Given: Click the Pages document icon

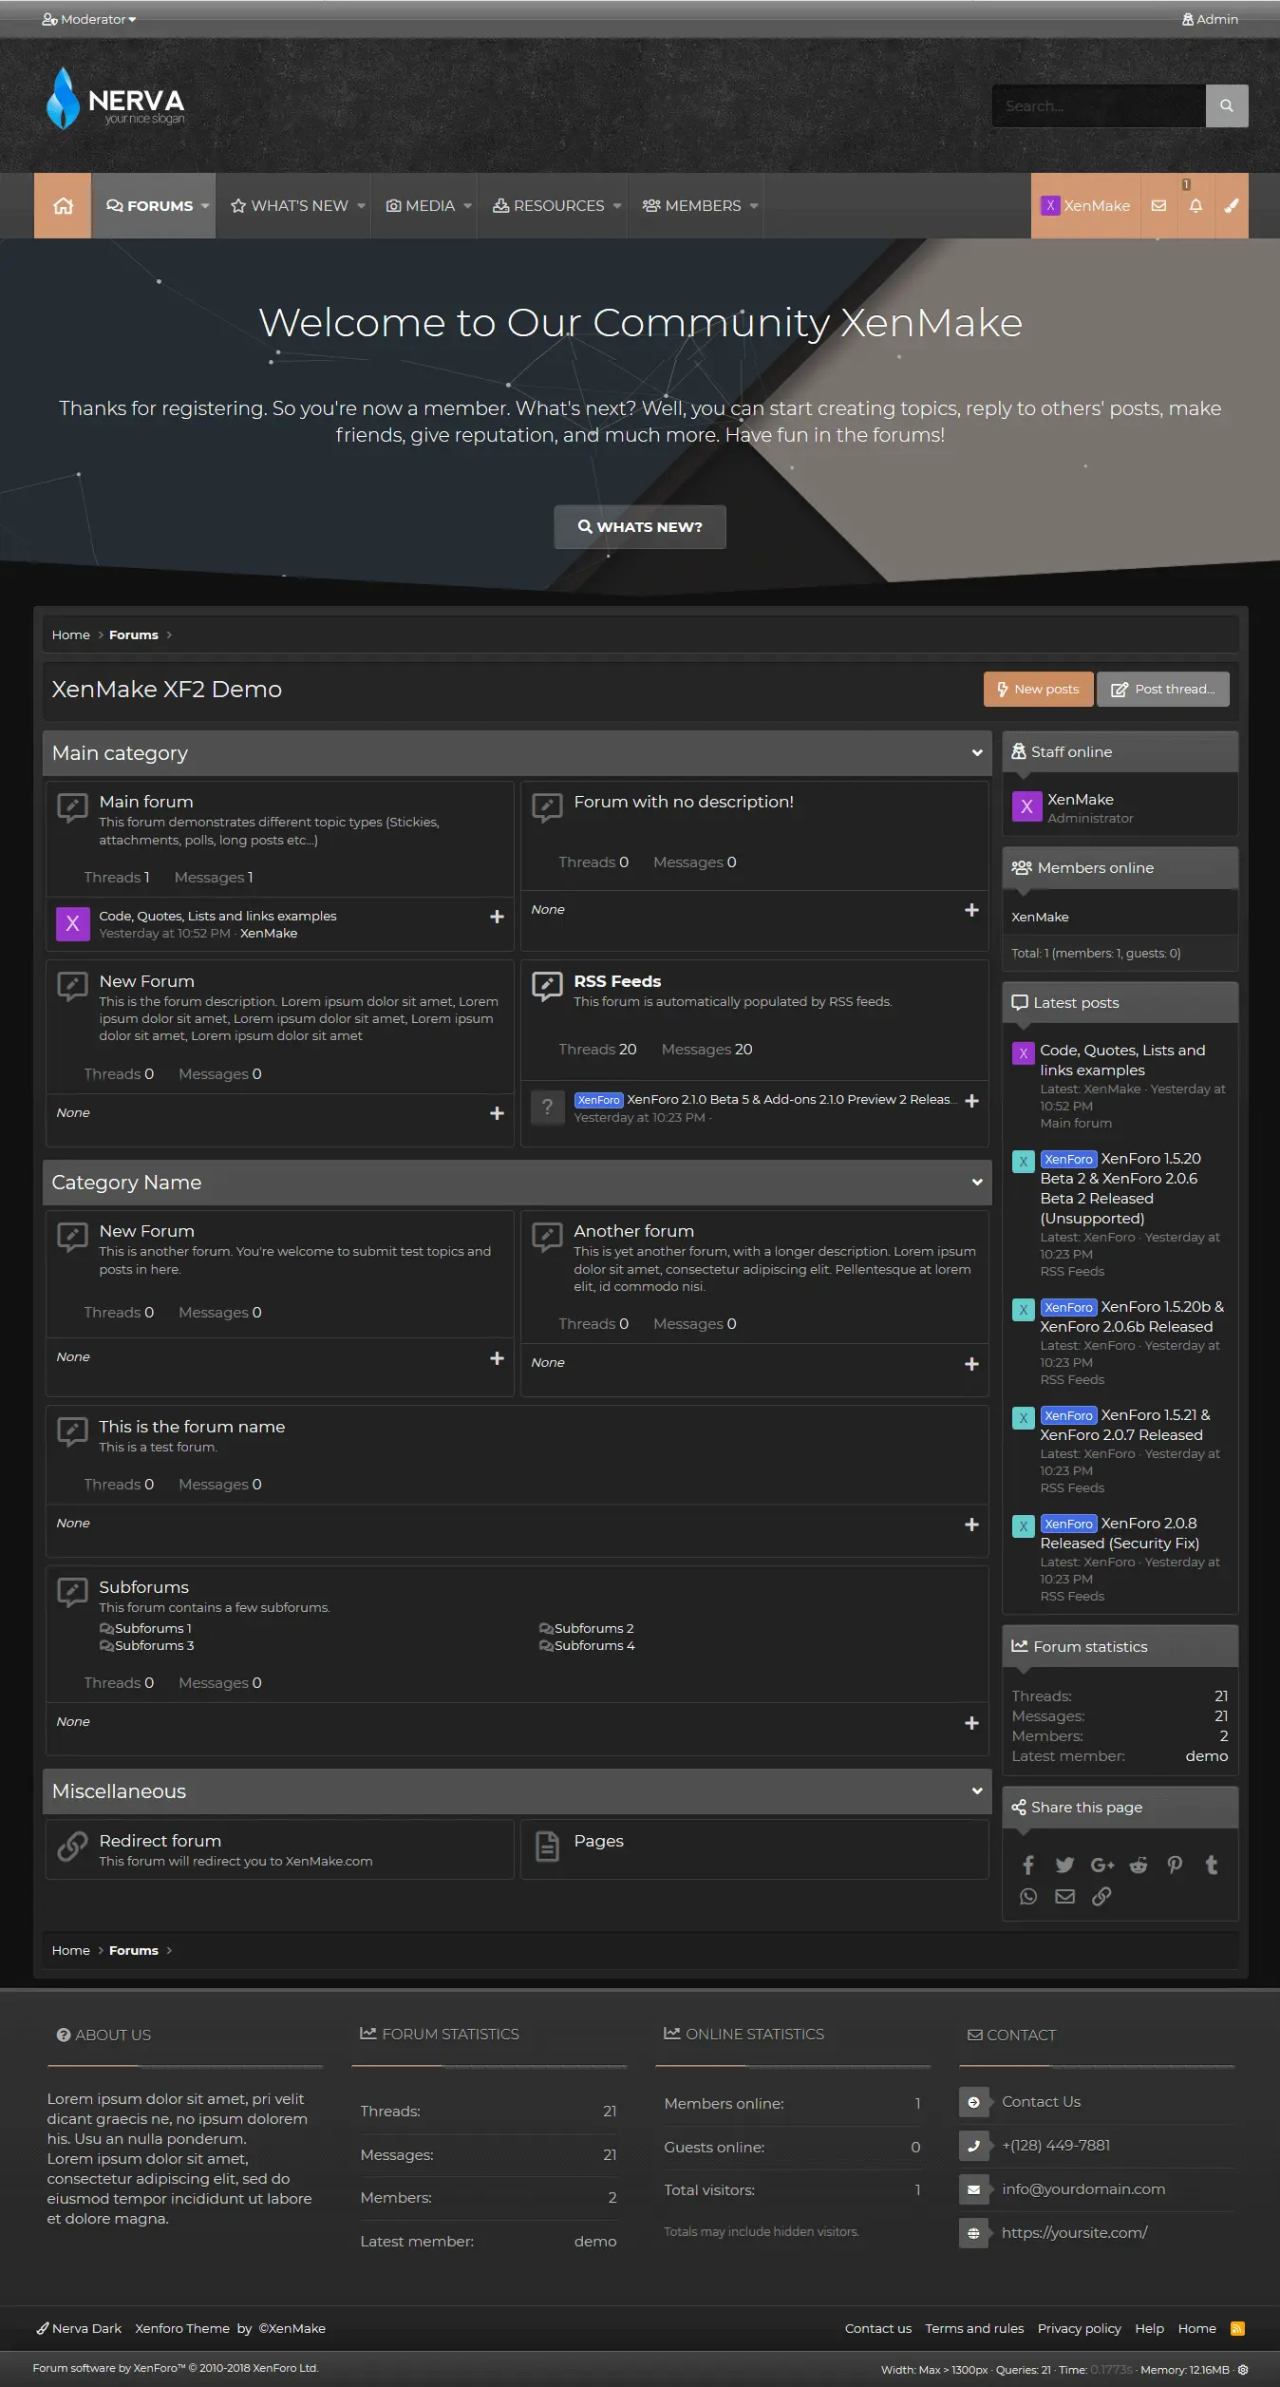Looking at the screenshot, I should click(x=547, y=1847).
